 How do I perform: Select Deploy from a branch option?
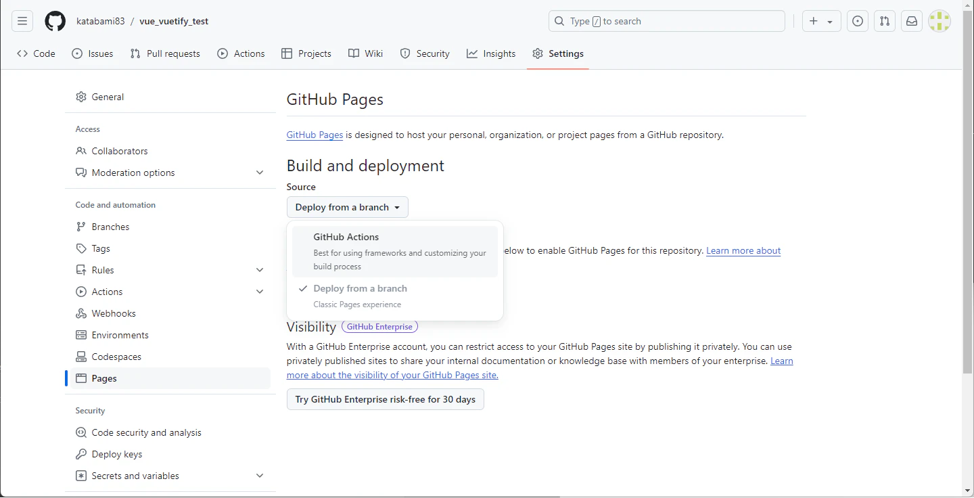[395, 296]
